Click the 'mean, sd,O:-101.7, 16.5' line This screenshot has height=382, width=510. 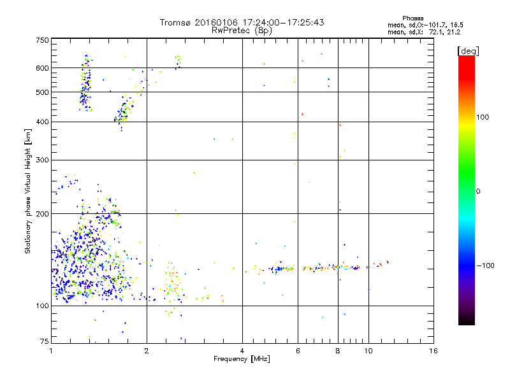point(425,25)
